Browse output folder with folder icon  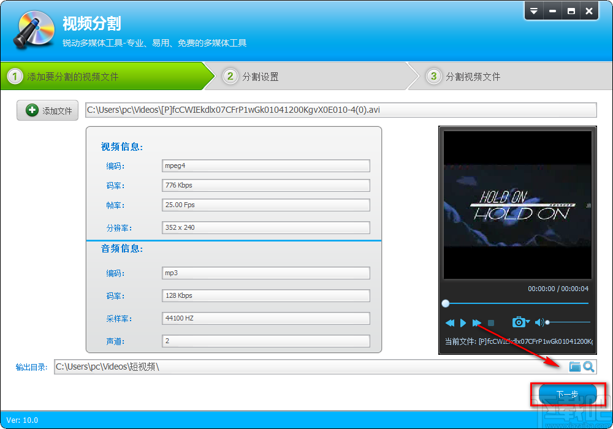574,366
